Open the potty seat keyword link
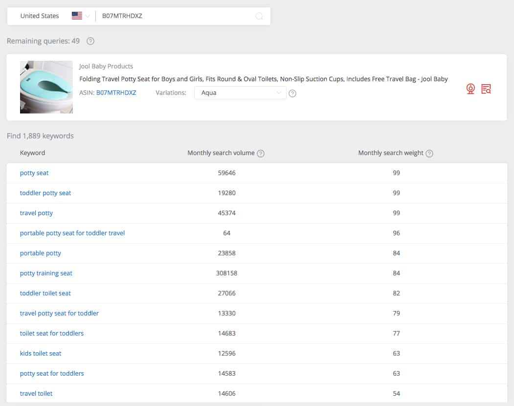Screen dimensions: 514x406 [x=34, y=173]
